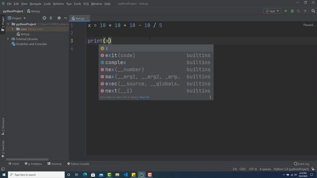Click PyCharm icon on the taskbar

[x=142, y=175]
